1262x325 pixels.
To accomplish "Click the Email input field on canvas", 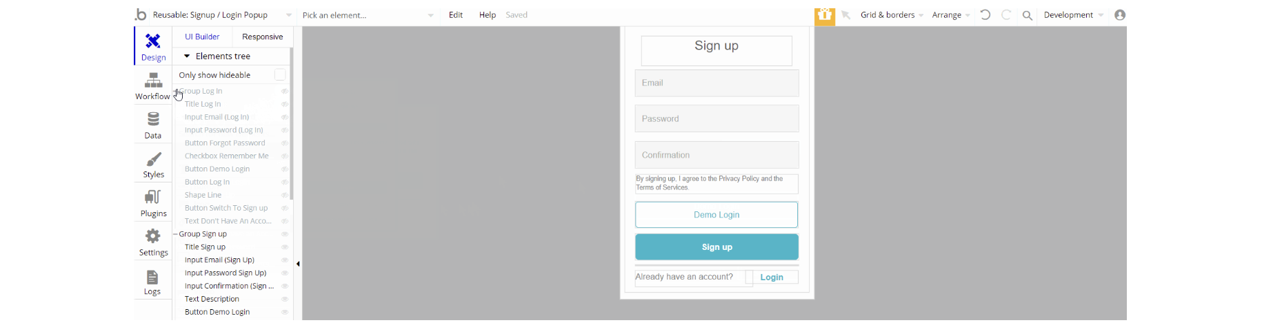I will [717, 83].
